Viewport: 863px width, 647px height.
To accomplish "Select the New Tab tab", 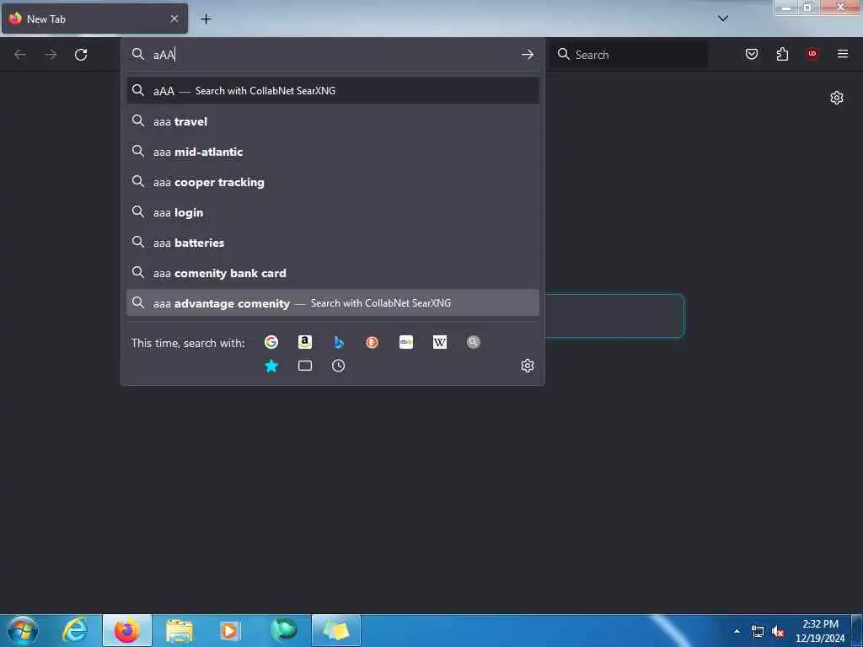I will coord(94,19).
